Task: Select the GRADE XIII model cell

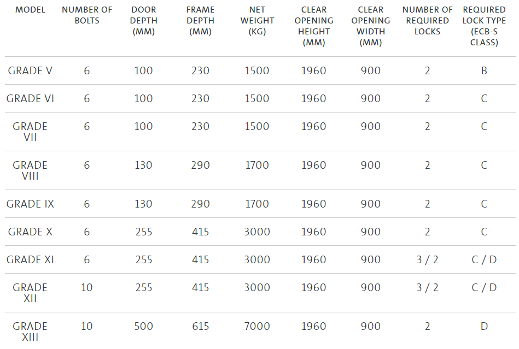Action: (x=30, y=332)
